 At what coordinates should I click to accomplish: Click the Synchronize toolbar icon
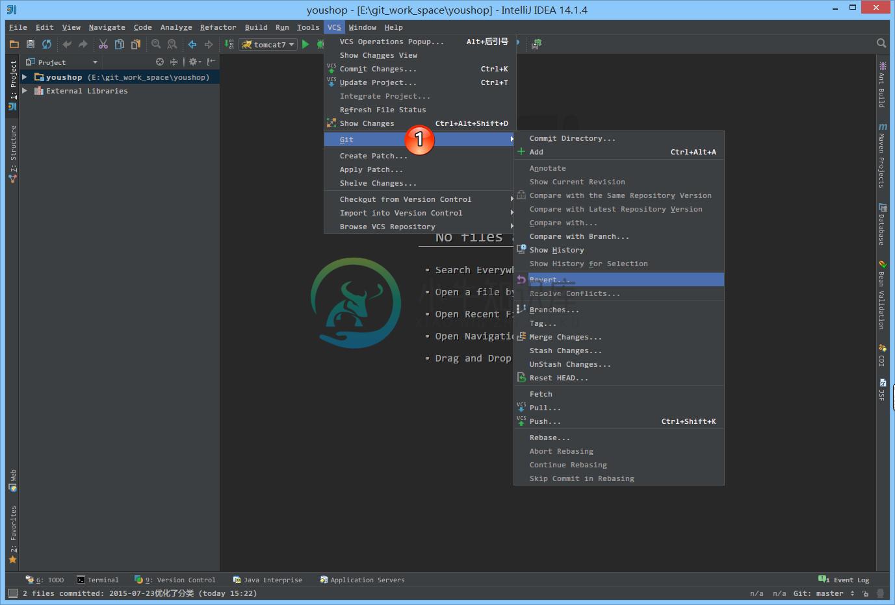(x=47, y=44)
